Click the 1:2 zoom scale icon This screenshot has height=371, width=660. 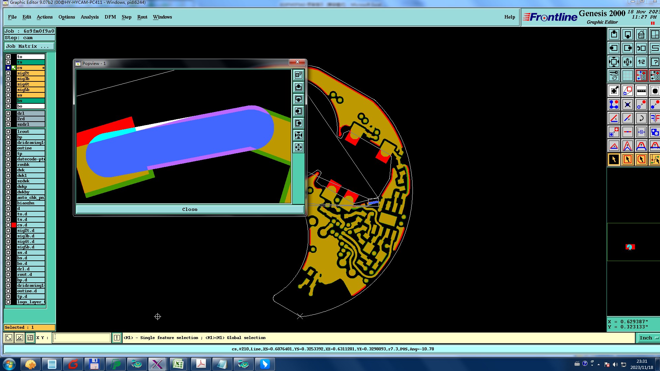[641, 62]
